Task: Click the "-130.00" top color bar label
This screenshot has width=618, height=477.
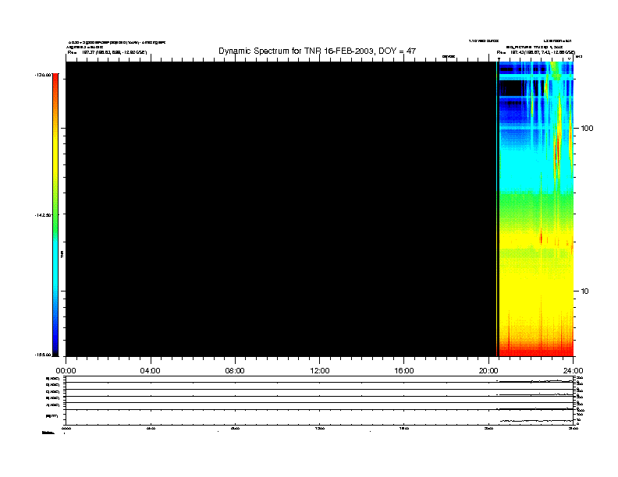Action: coord(43,74)
